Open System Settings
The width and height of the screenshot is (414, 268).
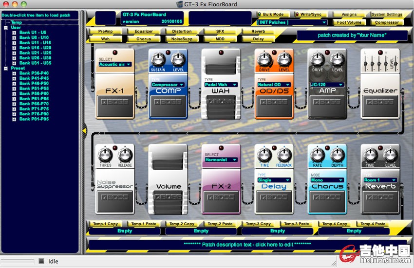click(x=387, y=14)
